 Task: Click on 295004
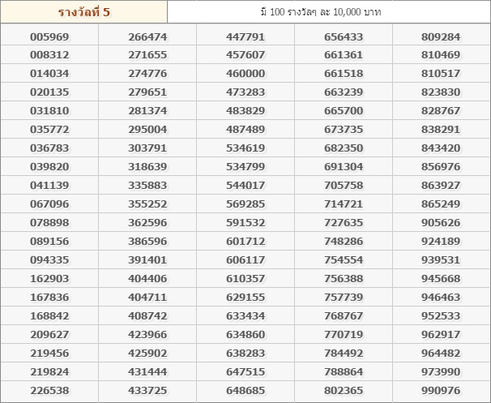pos(147,130)
